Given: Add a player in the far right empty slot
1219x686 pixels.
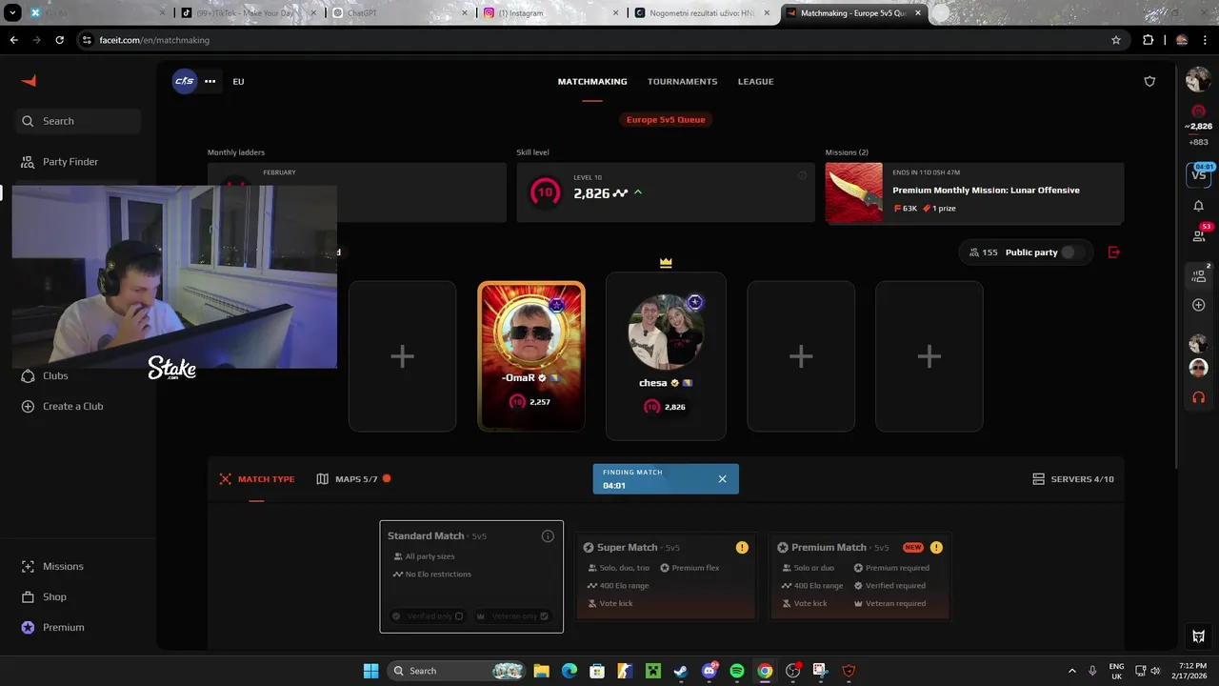Looking at the screenshot, I should (x=929, y=356).
